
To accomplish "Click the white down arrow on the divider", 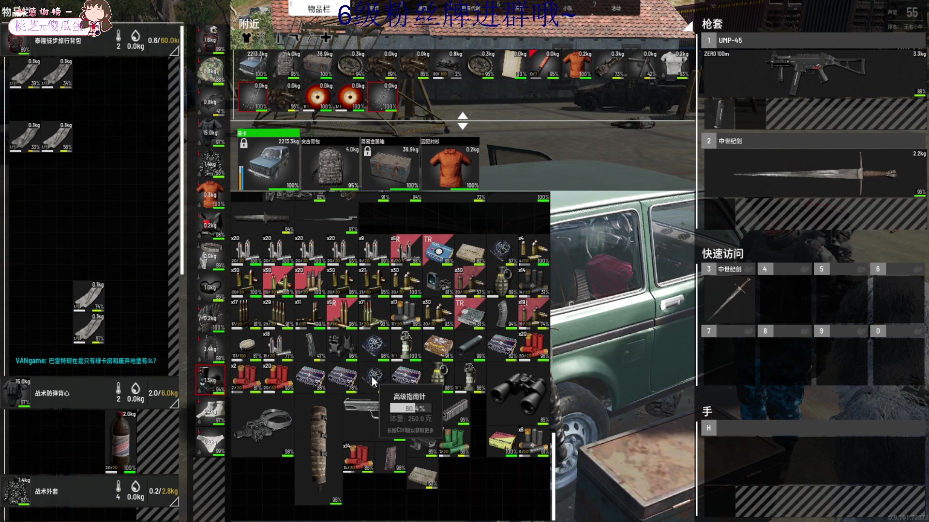I will (x=463, y=126).
